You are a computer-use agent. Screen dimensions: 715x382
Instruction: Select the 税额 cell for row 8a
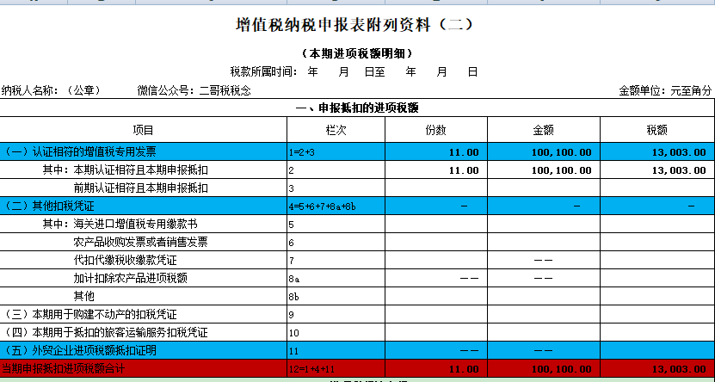(656, 278)
